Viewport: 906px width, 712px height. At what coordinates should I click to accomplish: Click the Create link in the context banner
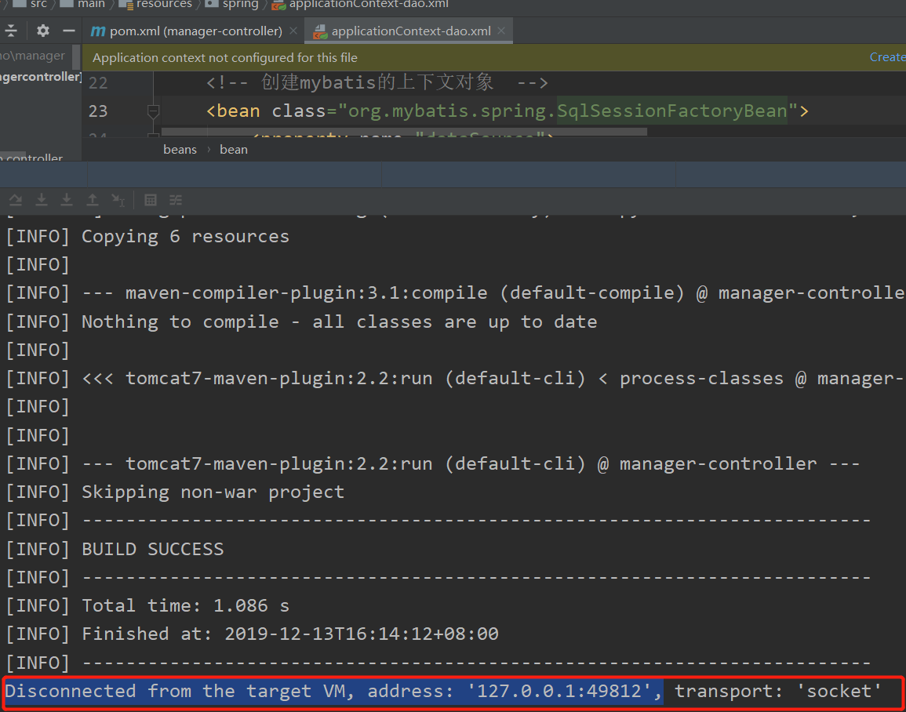[887, 57]
